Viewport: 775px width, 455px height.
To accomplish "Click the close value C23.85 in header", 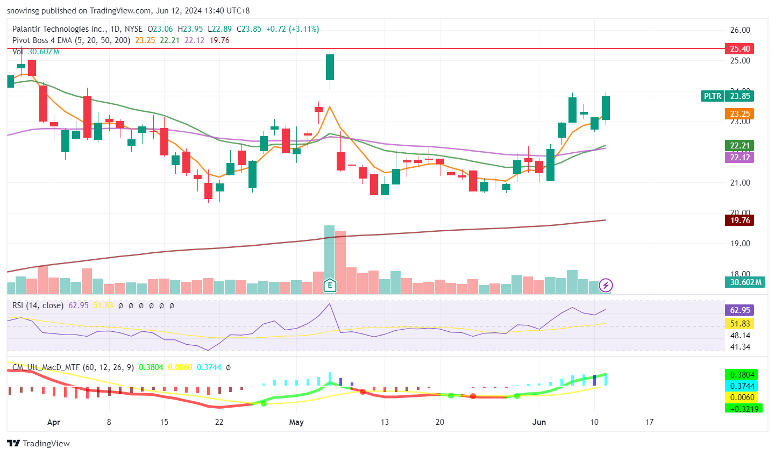I will pos(249,29).
